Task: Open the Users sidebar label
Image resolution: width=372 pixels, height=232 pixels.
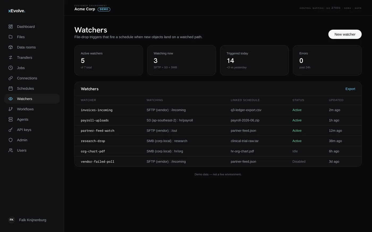Action: tap(22, 150)
